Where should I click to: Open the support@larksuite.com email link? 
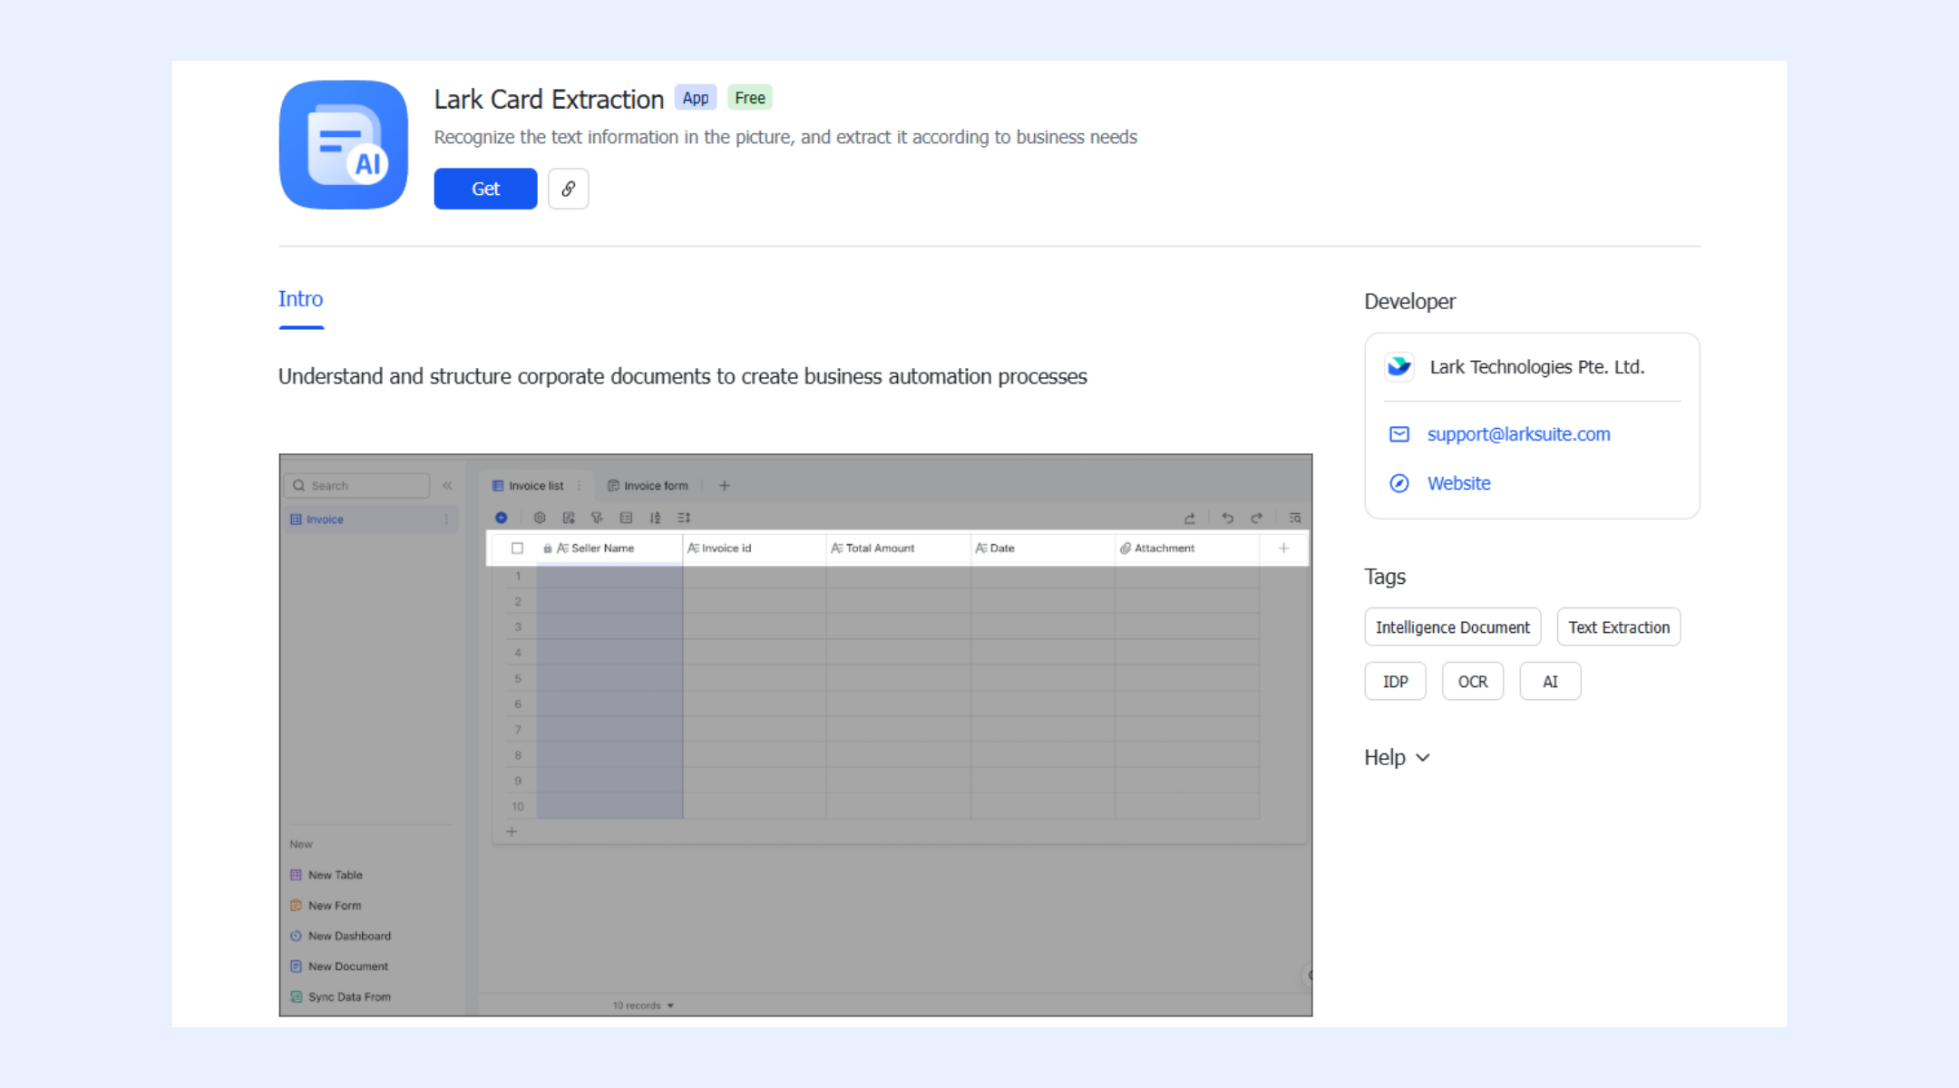click(1519, 434)
